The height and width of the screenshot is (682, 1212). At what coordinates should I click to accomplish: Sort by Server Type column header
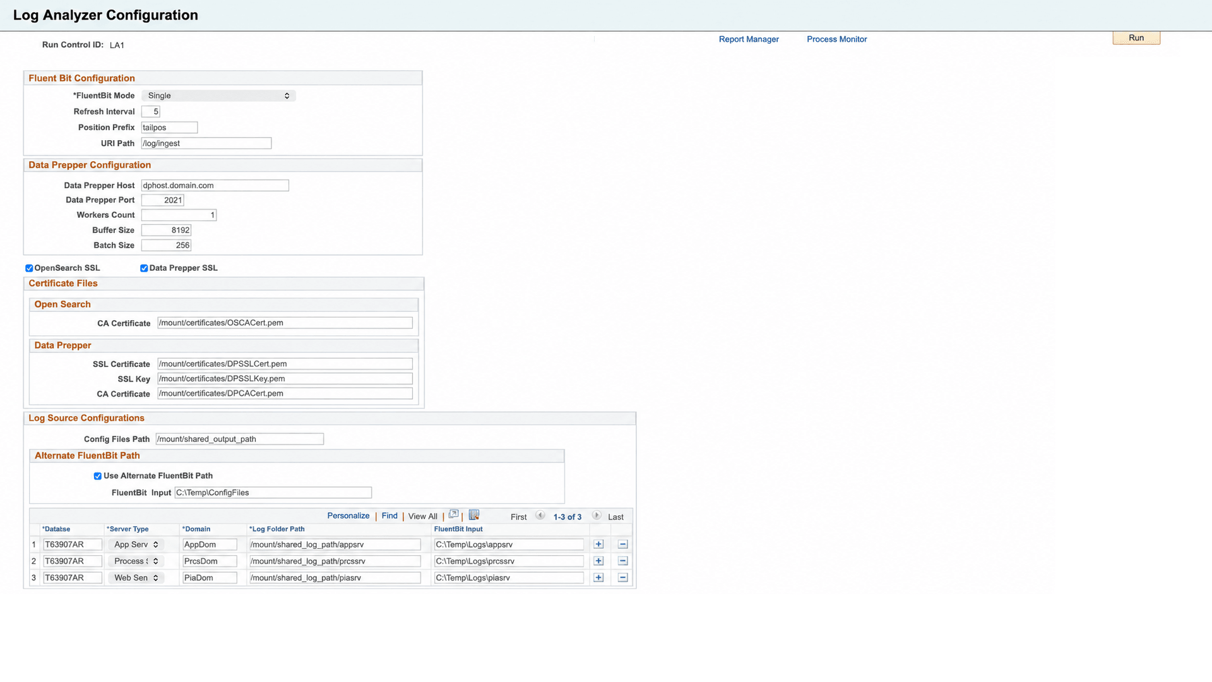point(128,529)
